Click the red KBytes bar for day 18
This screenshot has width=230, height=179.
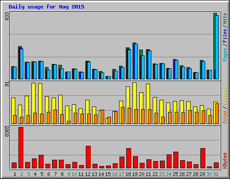pyautogui.click(x=129, y=158)
